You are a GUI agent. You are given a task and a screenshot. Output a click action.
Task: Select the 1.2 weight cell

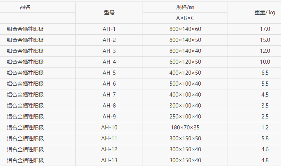(x=265, y=128)
